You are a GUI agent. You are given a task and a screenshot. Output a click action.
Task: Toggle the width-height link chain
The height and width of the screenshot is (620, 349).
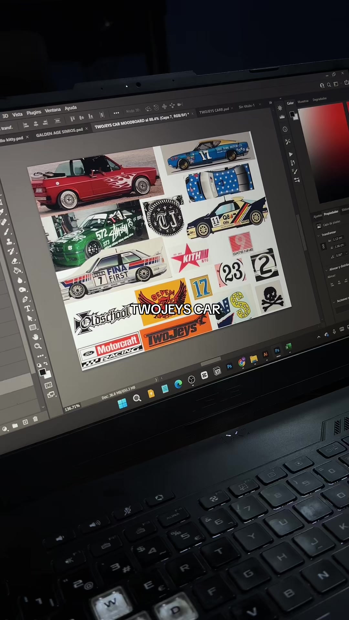[x=323, y=246]
